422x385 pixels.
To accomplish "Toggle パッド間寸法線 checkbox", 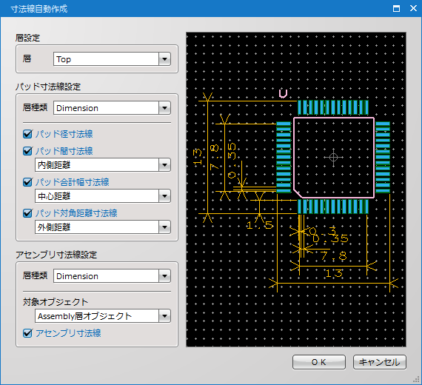I will (27, 151).
